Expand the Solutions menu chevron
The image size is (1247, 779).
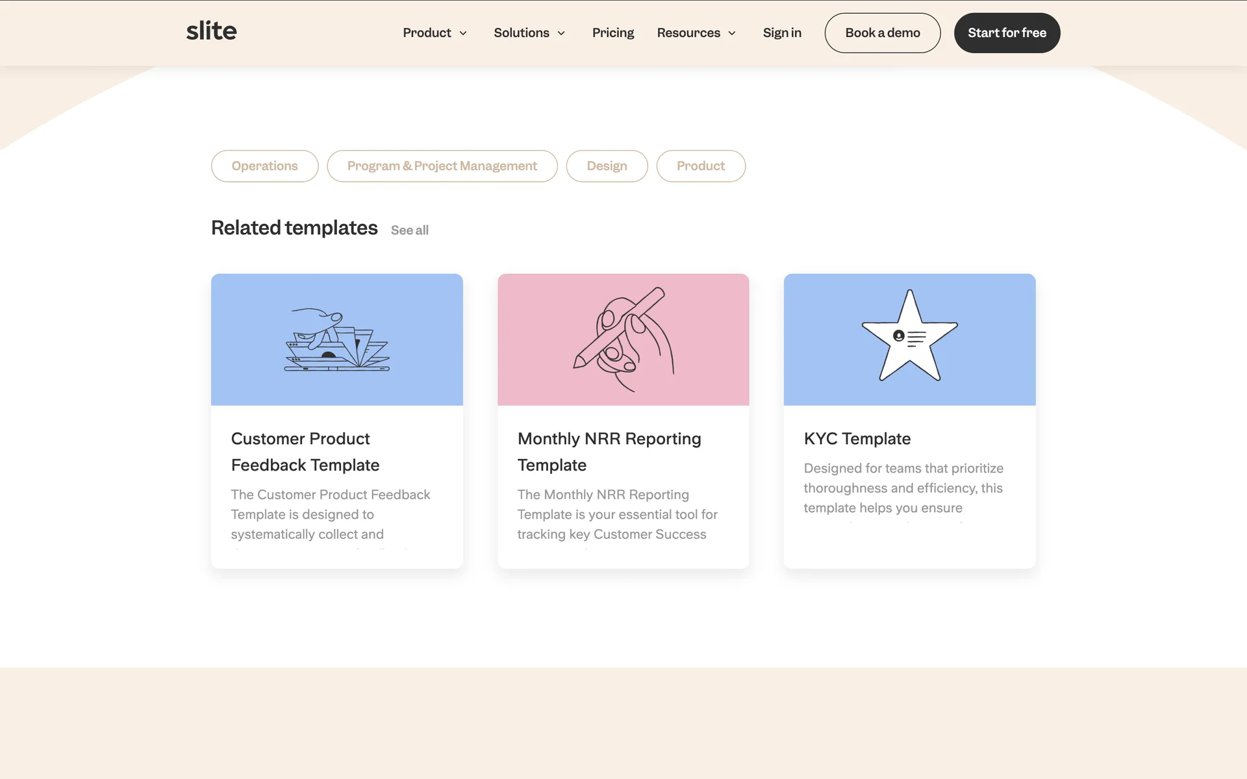click(x=561, y=33)
